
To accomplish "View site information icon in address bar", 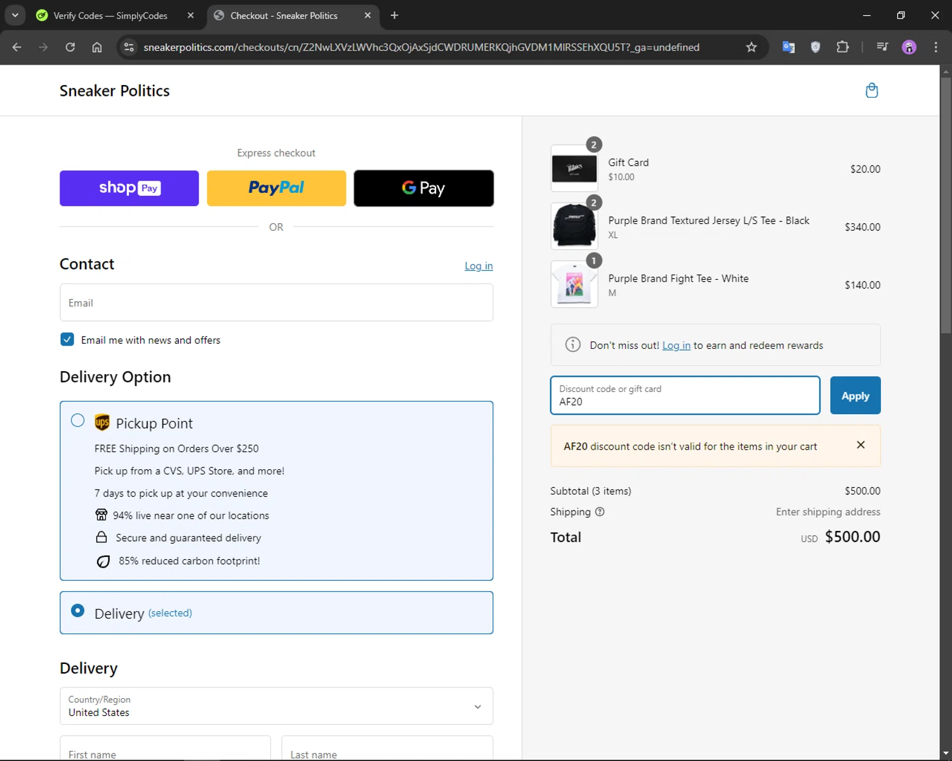I will tap(129, 47).
